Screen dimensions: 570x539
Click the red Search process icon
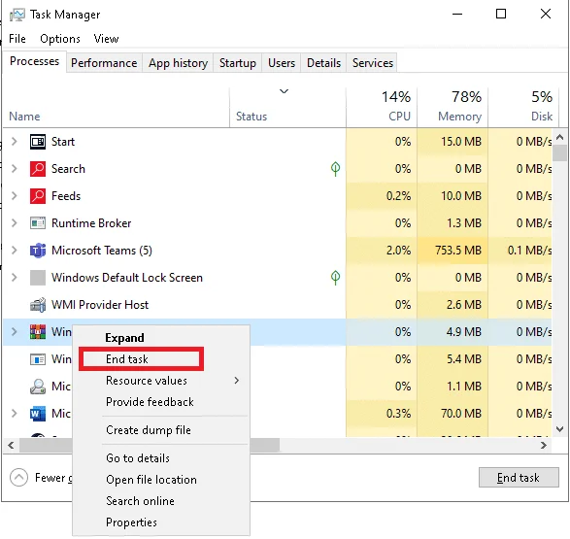[x=38, y=169]
